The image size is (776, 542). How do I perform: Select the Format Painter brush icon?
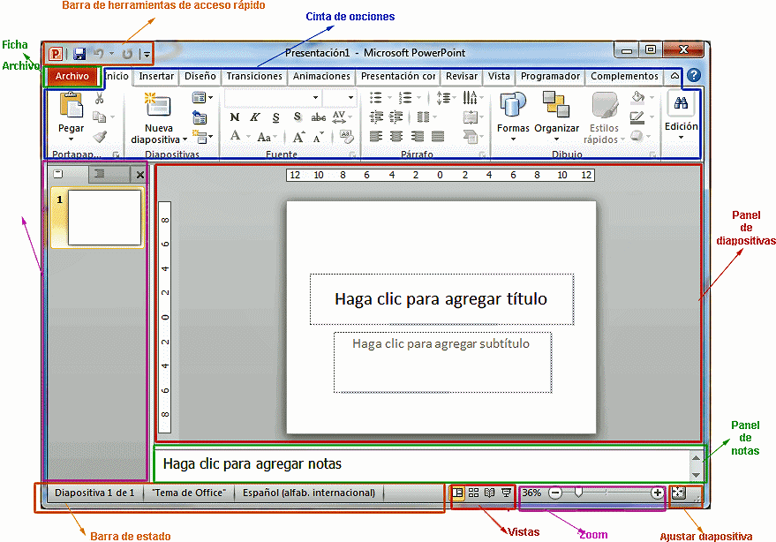(100, 136)
